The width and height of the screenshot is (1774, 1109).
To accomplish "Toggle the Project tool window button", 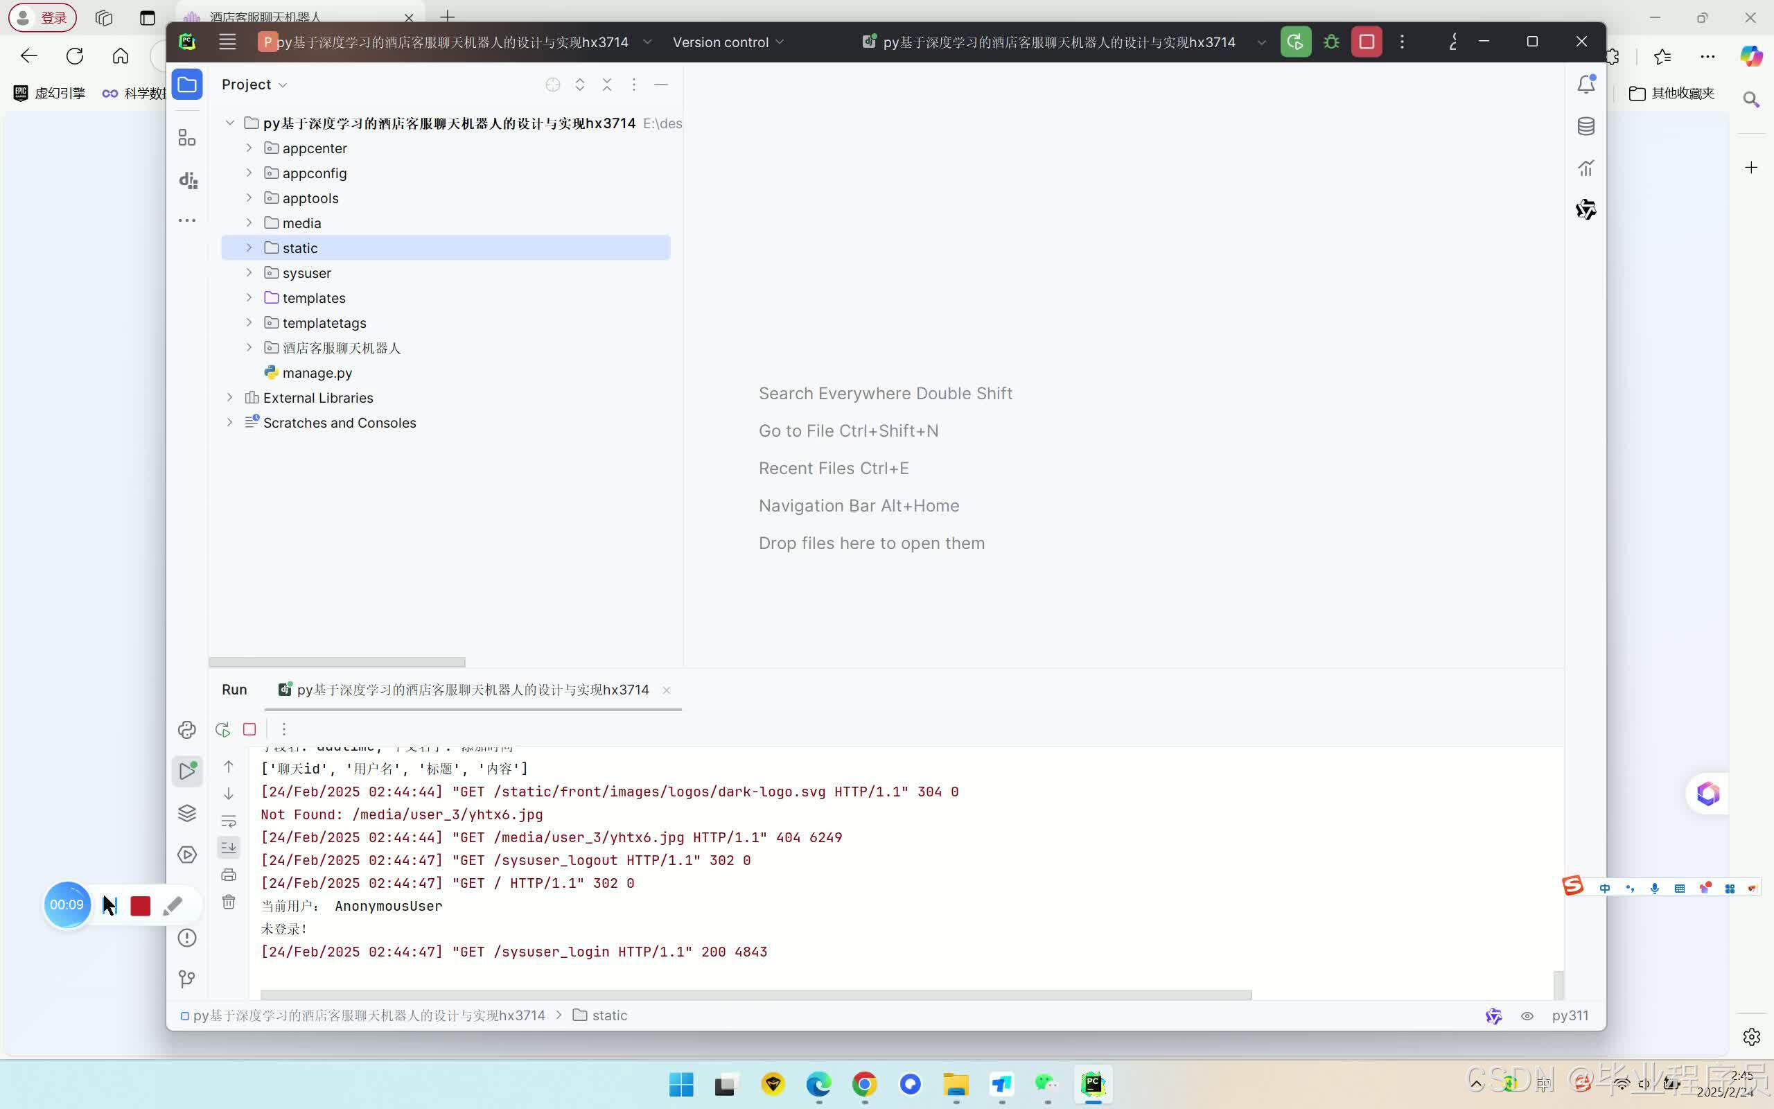I will pos(187,85).
